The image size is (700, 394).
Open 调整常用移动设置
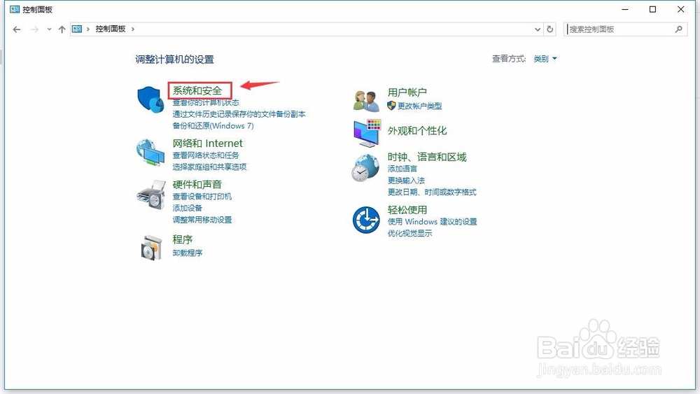point(202,220)
